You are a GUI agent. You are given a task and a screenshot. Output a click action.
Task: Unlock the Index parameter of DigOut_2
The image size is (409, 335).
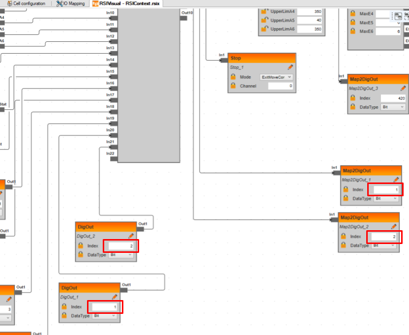tap(80, 245)
